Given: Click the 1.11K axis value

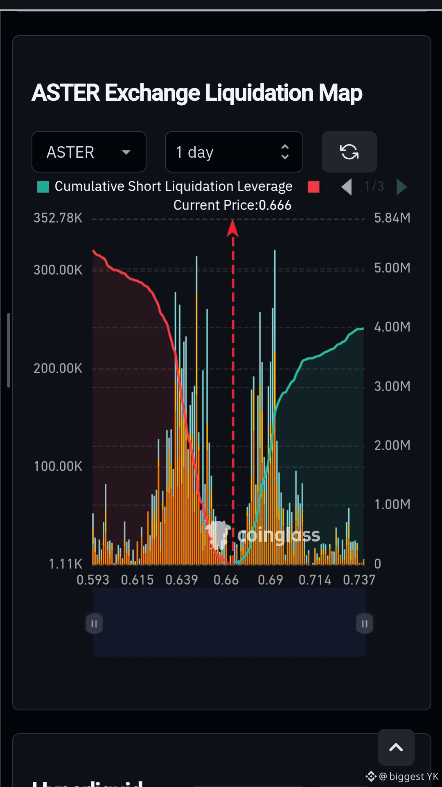Looking at the screenshot, I should click(x=65, y=564).
